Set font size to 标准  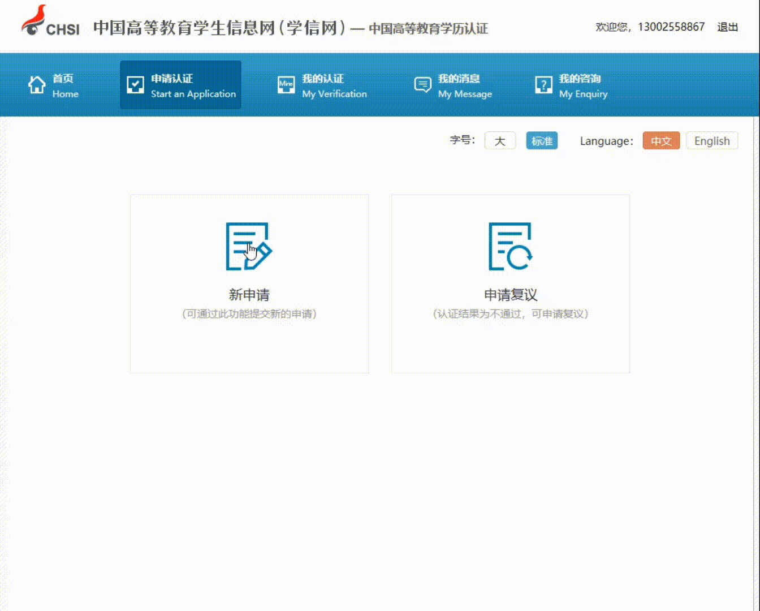(x=542, y=141)
